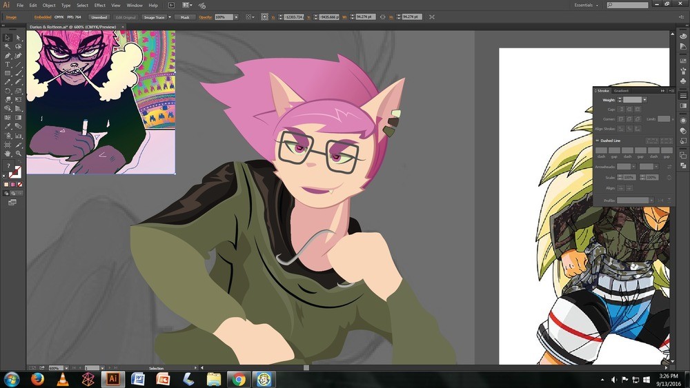Select the Direct Selection tool
The width and height of the screenshot is (690, 388).
(18, 38)
